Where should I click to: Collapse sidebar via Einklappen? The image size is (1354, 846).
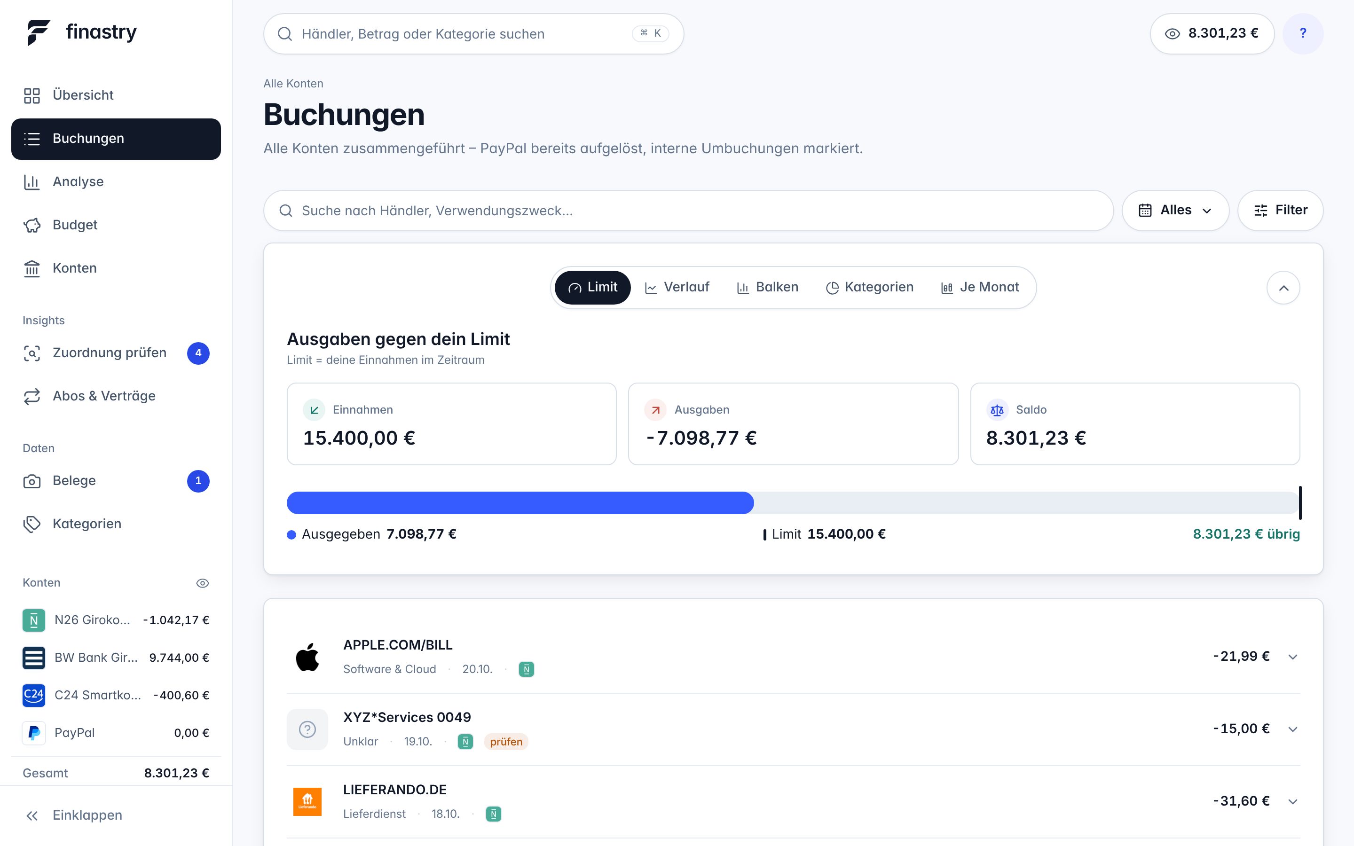coord(116,815)
